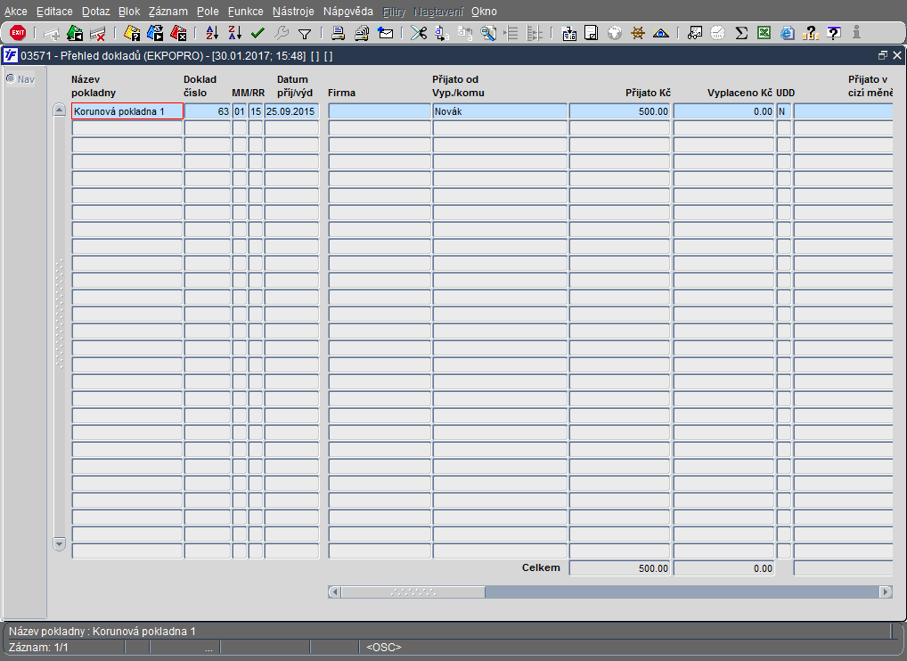This screenshot has width=907, height=661.
Task: Click the green checkmark icon
Action: click(257, 34)
